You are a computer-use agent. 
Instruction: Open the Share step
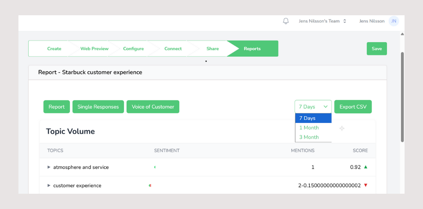pyautogui.click(x=212, y=49)
